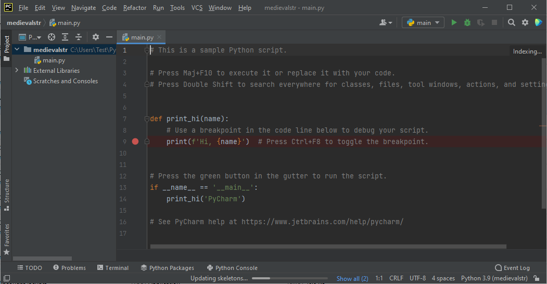
Task: Open the Run menu
Action: [x=158, y=8]
